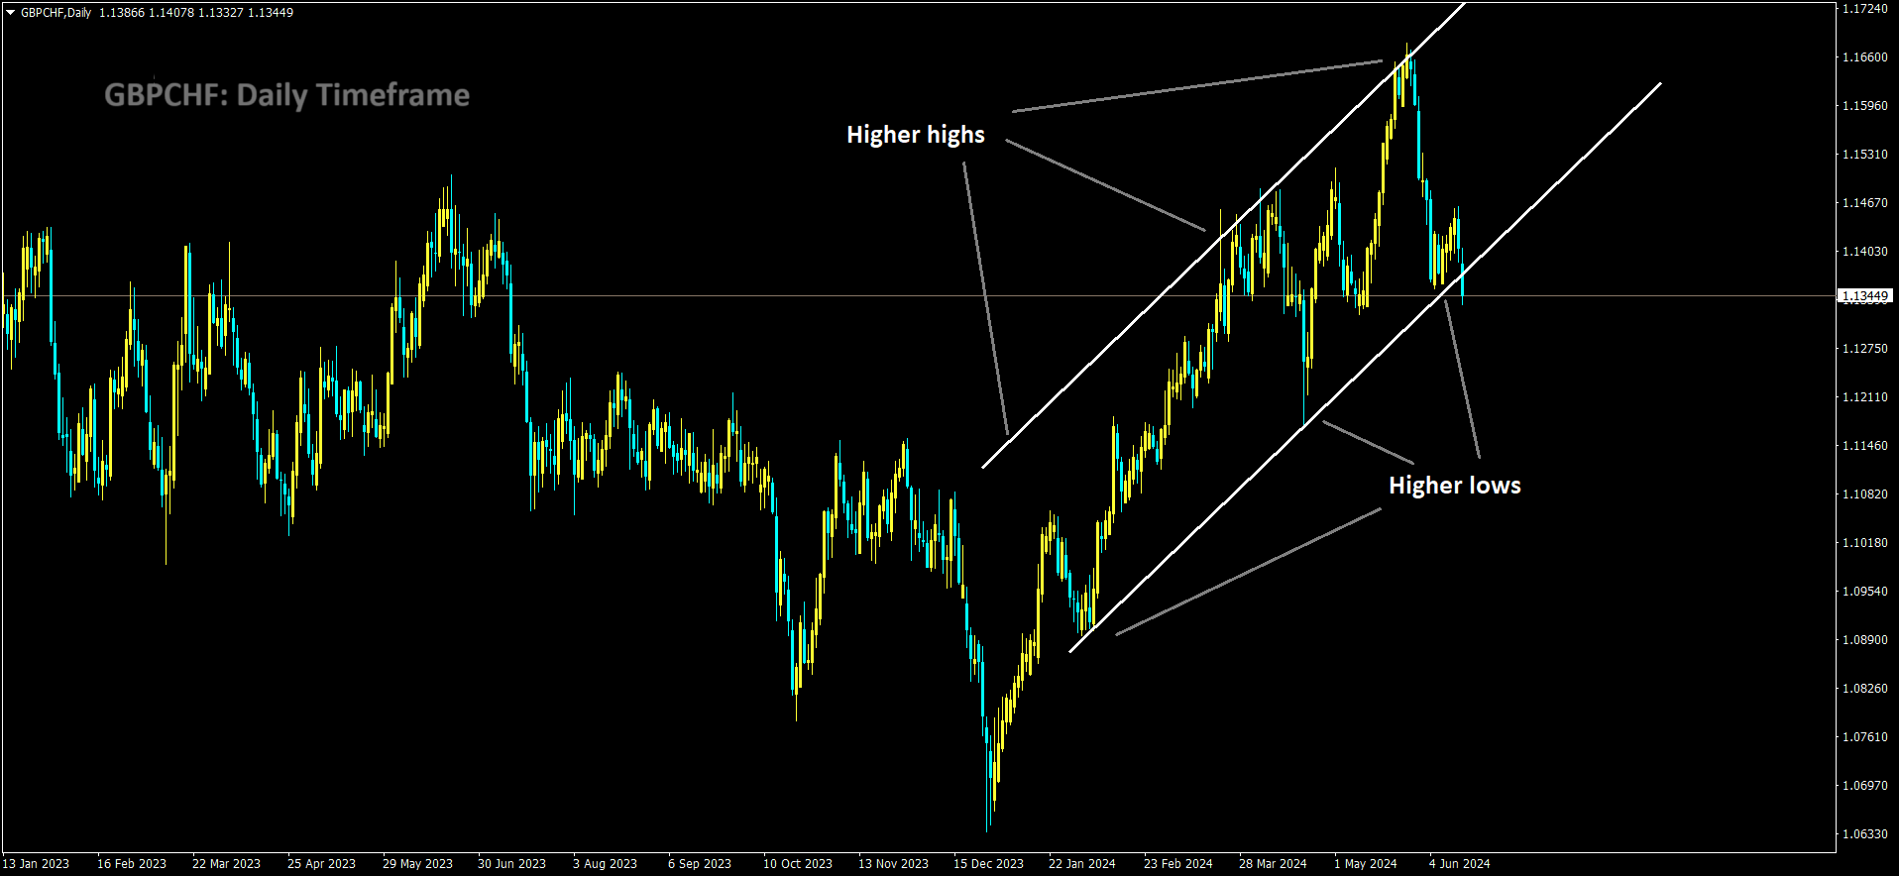Click price level 1.10180 on the price axis
The image size is (1899, 876).
click(1864, 543)
